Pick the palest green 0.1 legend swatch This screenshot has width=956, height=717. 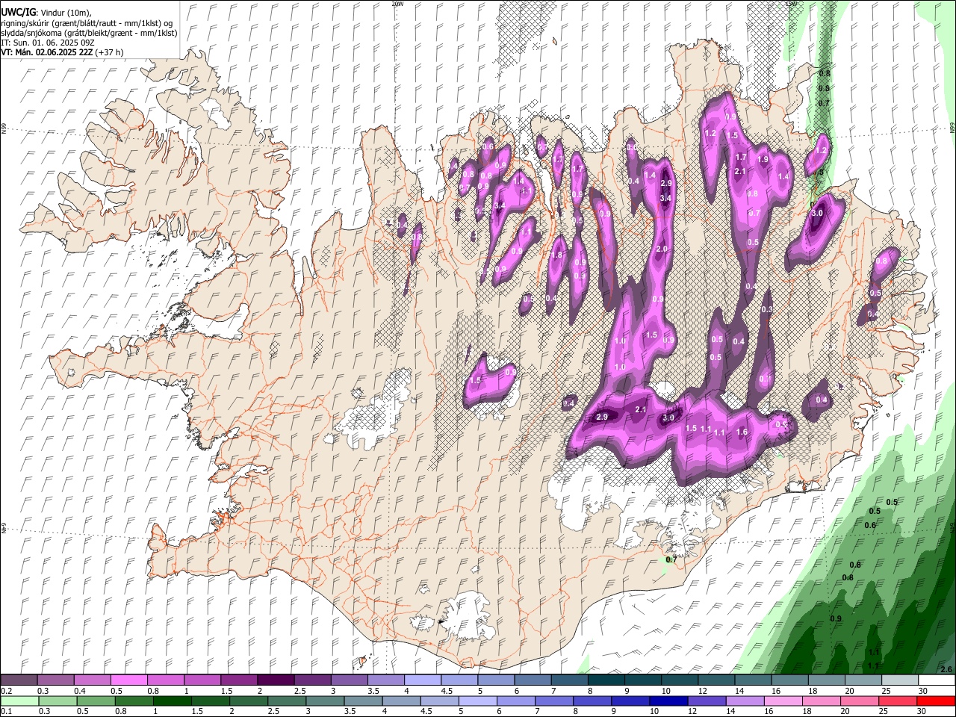[19, 701]
